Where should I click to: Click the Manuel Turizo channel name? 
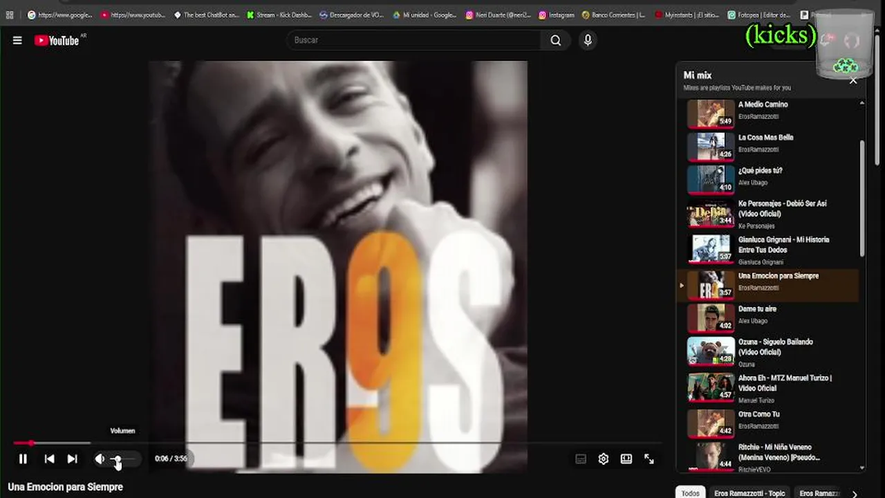[x=756, y=400]
